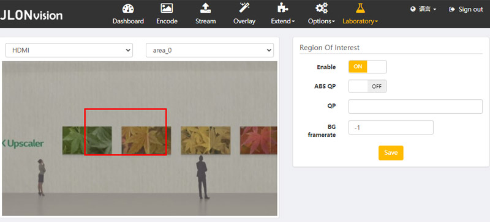Select the Stream upload icon
Image resolution: width=490 pixels, height=222 pixels.
click(205, 8)
